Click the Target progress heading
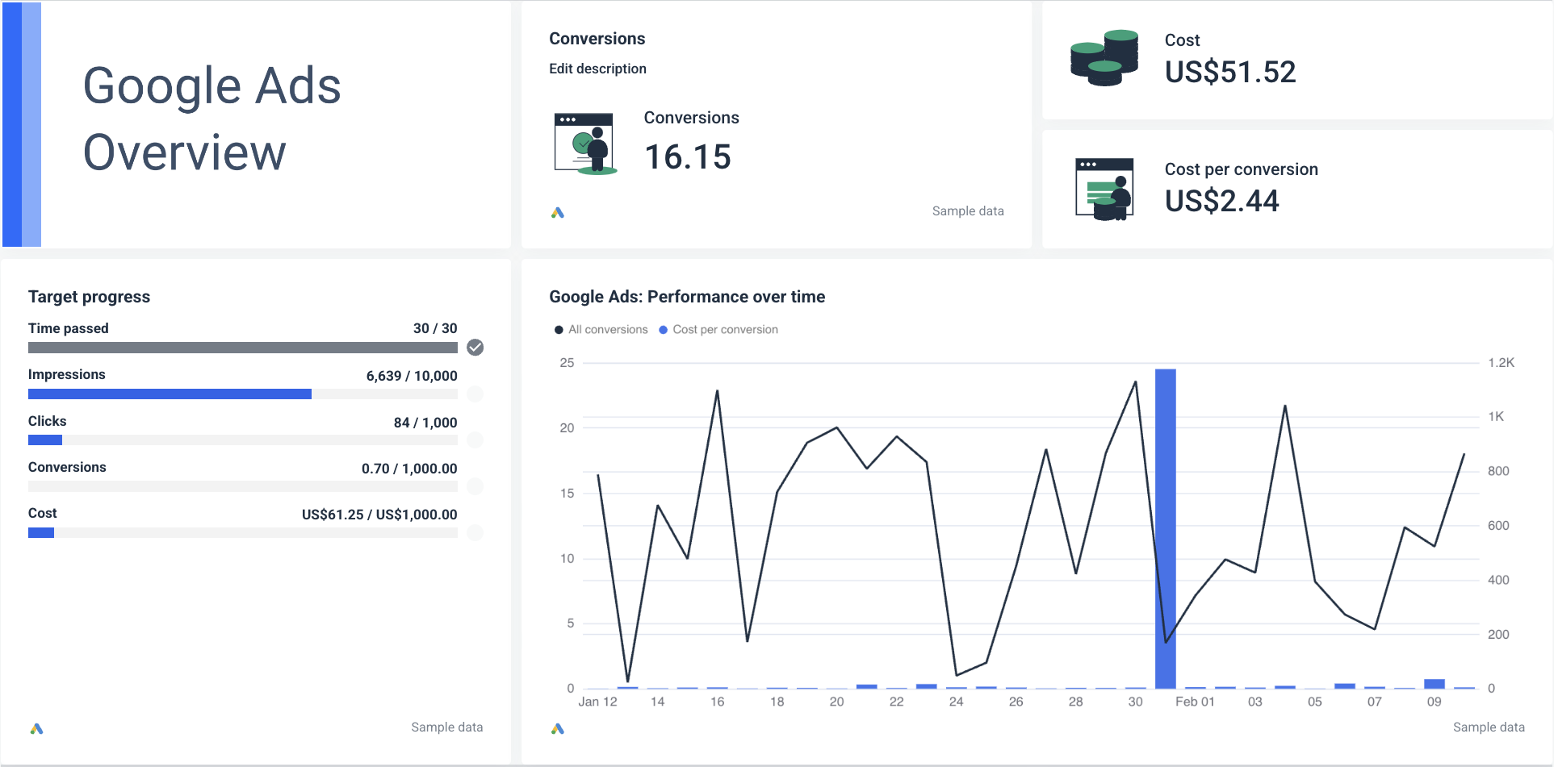1554x767 pixels. (x=89, y=297)
